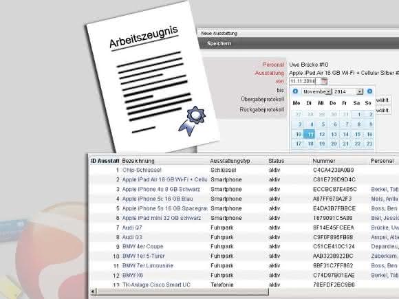399x299 pixels.
Task: Open the BMW 4er Coupe link
Action: coord(142,246)
